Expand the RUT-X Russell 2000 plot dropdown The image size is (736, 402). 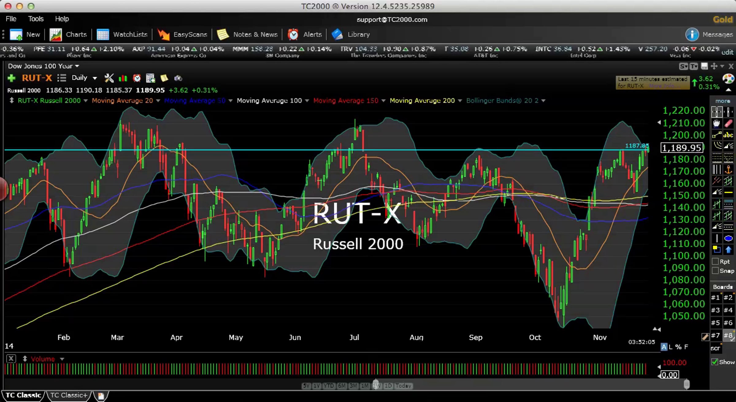coord(86,101)
